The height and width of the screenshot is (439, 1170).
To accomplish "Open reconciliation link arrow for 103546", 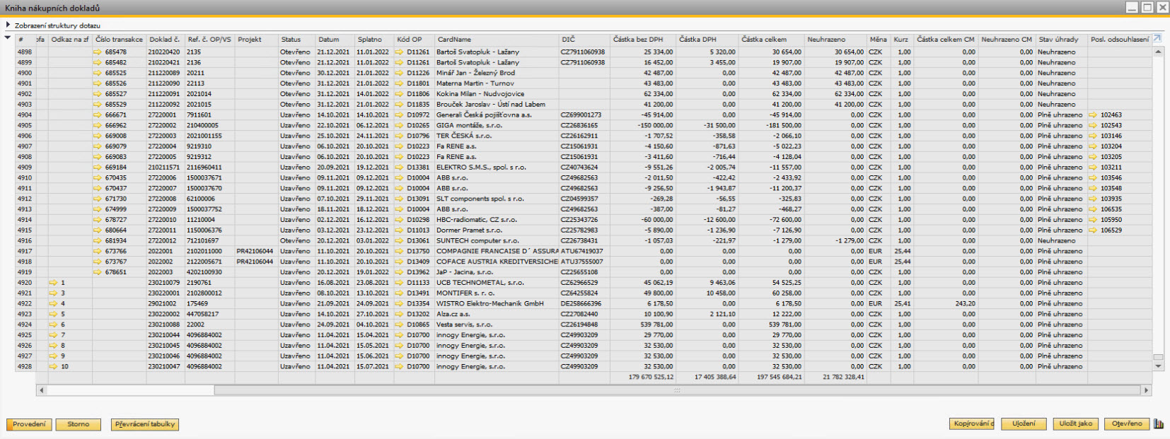I will [x=1094, y=178].
